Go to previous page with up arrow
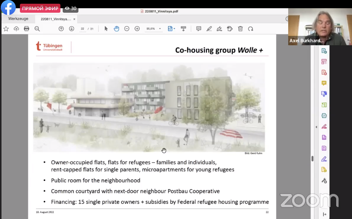The width and height of the screenshot is (352, 219). click(61, 29)
